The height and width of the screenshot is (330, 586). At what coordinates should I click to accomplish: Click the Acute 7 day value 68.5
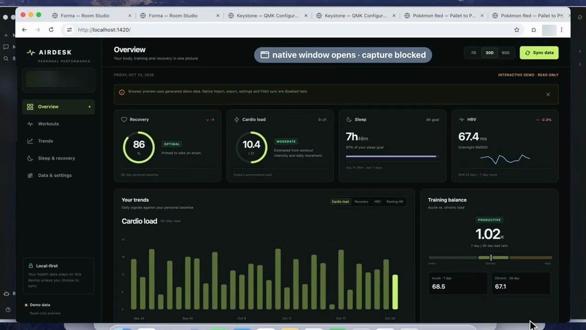pos(439,287)
